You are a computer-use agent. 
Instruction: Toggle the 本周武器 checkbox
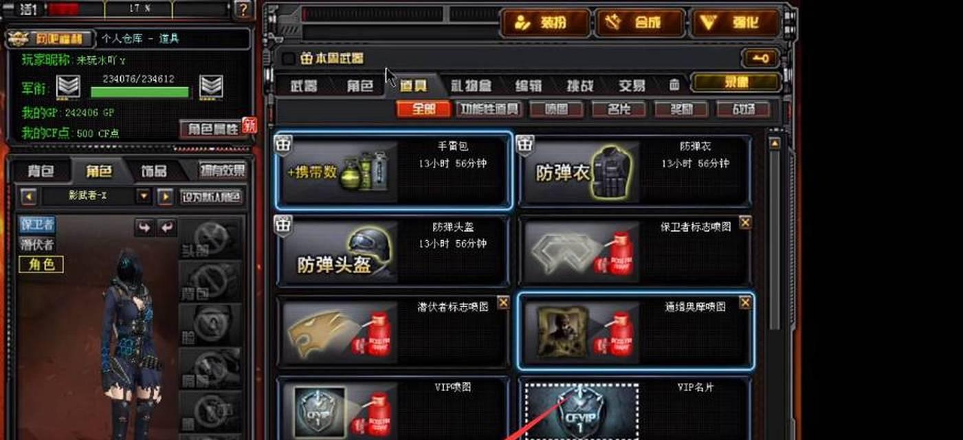289,59
